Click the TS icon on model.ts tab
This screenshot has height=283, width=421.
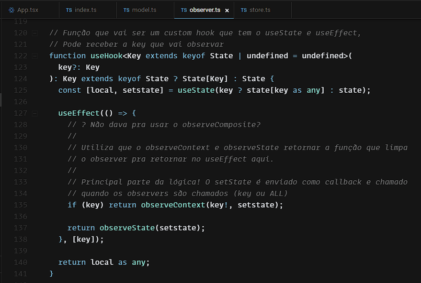[126, 10]
